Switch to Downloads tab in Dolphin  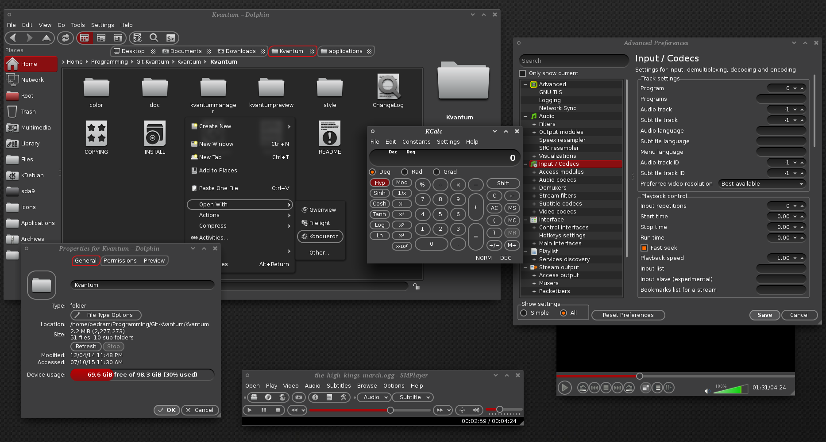click(241, 51)
